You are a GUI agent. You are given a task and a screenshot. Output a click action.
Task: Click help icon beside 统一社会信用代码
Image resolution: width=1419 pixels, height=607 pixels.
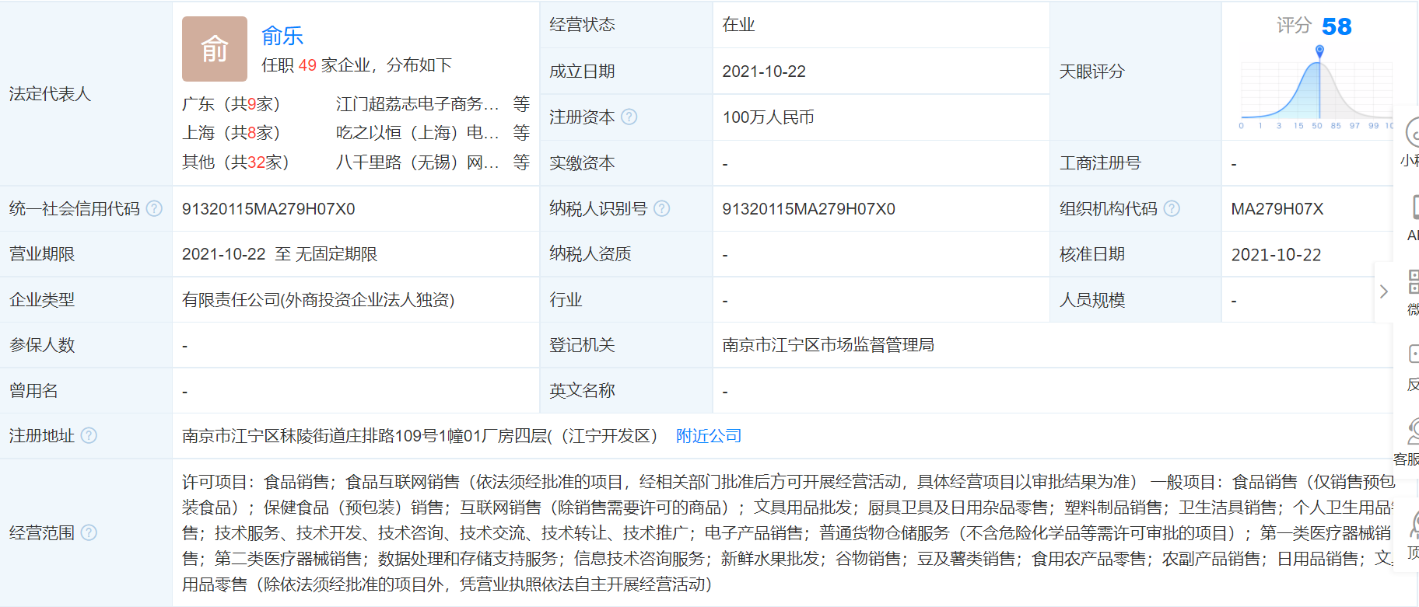[x=155, y=208]
